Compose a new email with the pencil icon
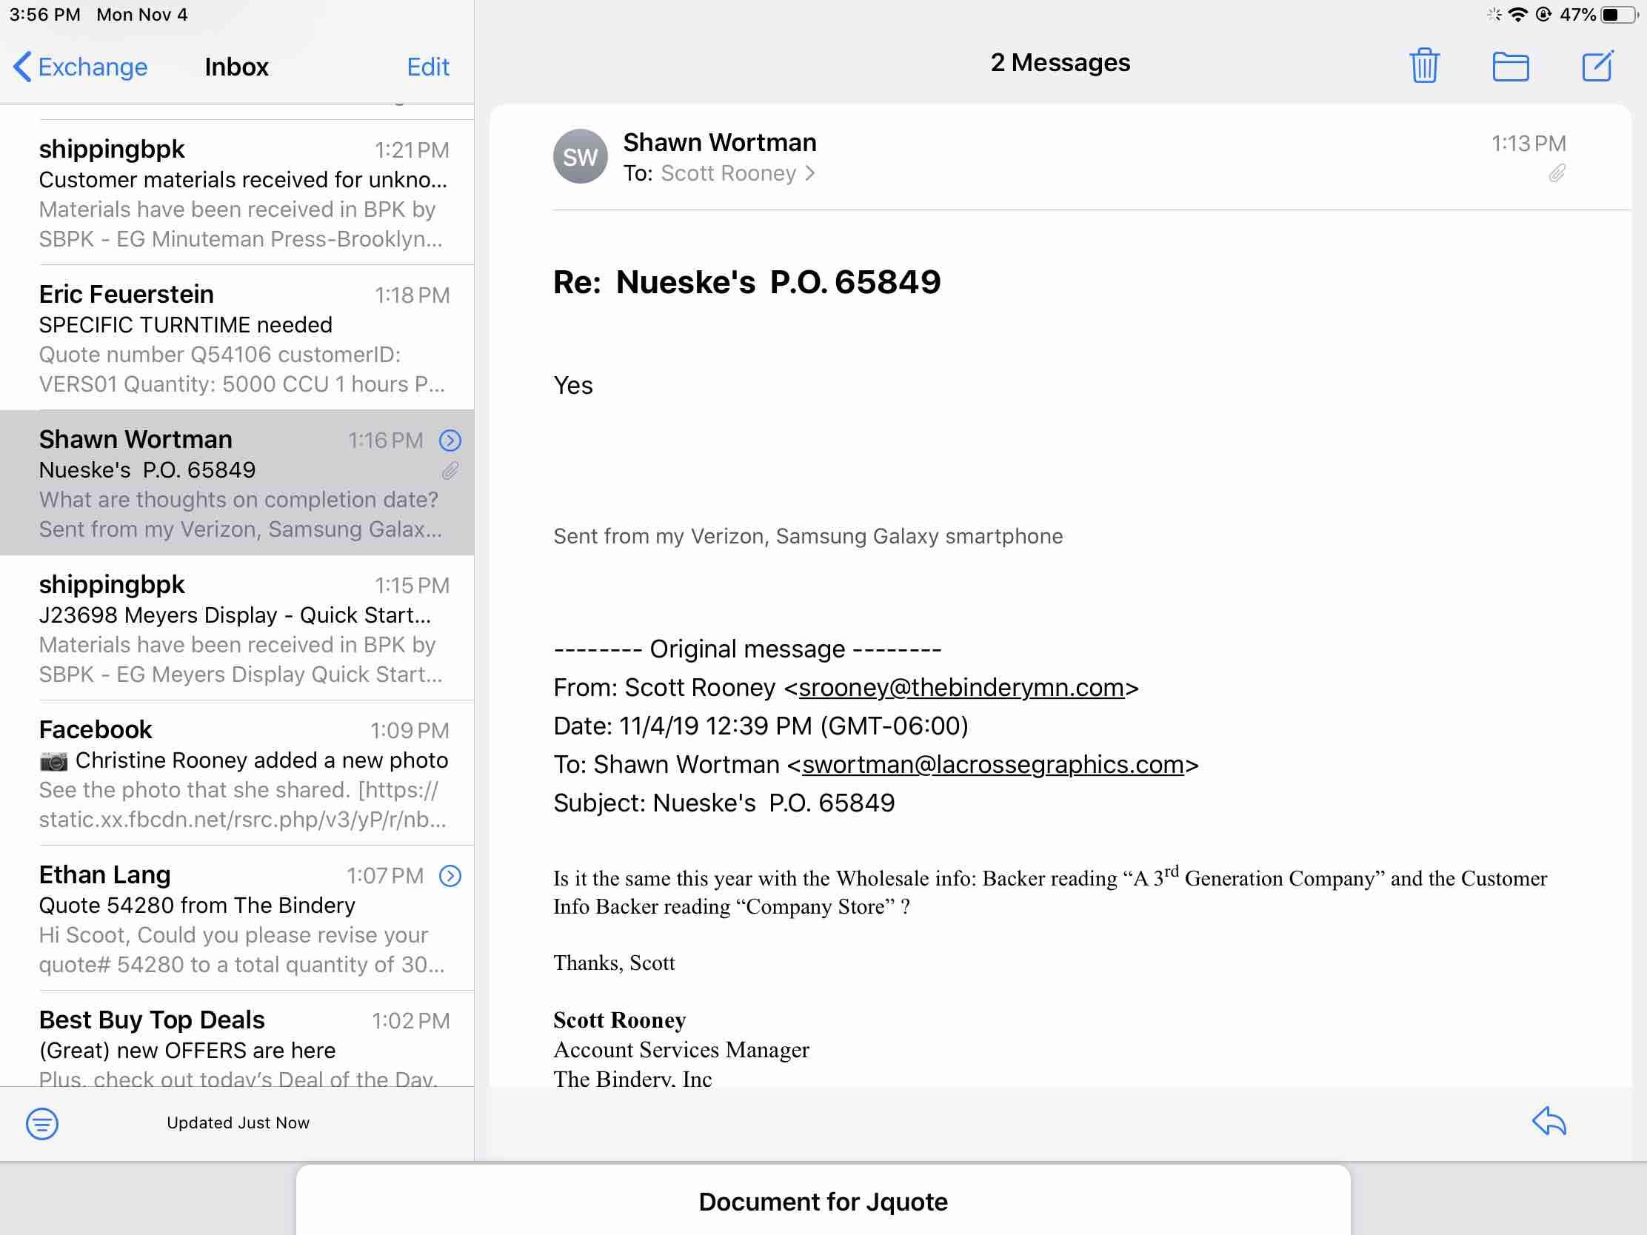The height and width of the screenshot is (1235, 1647). pos(1597,65)
